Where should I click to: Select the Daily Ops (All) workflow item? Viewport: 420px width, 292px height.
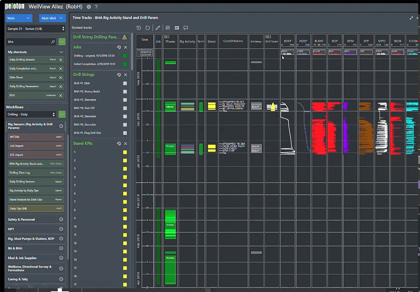tap(36, 209)
